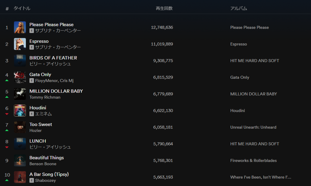Open Too Sweet cover art thumbnail
The image size is (311, 186).
20,127
